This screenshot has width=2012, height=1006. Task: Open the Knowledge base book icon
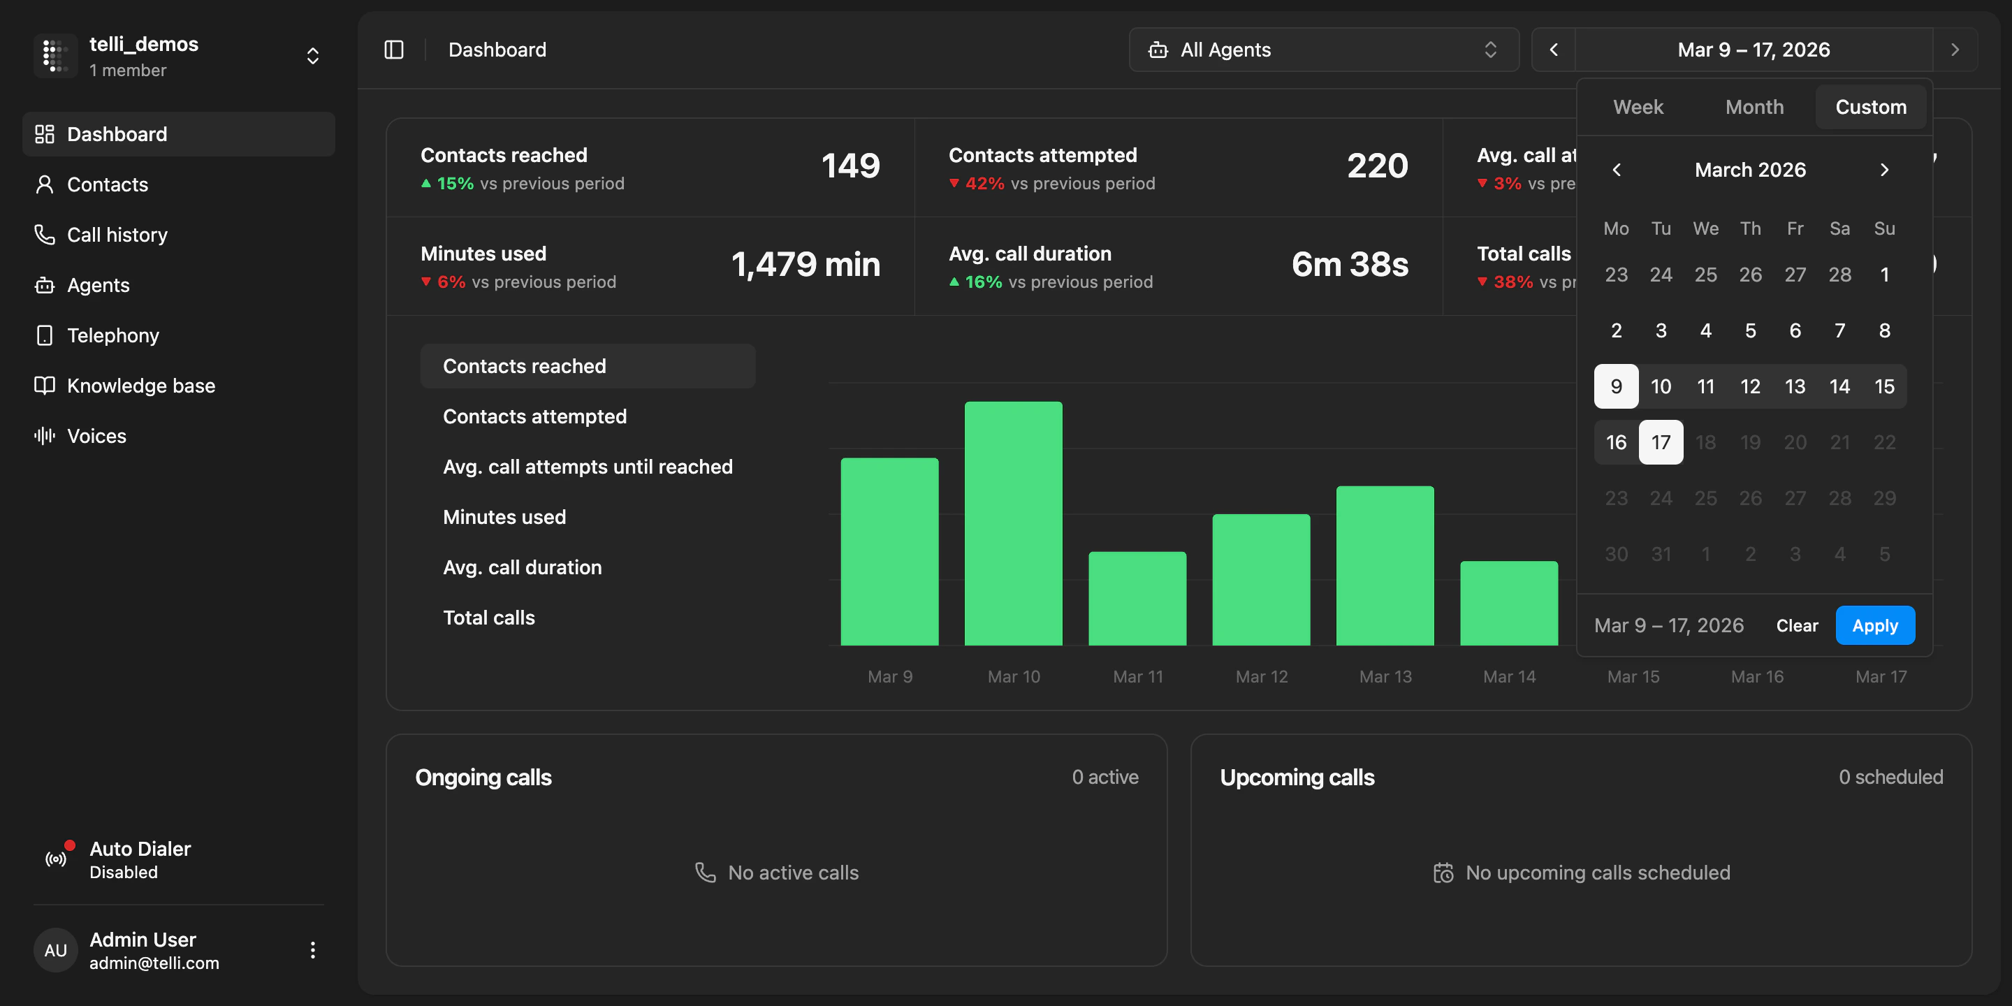45,385
